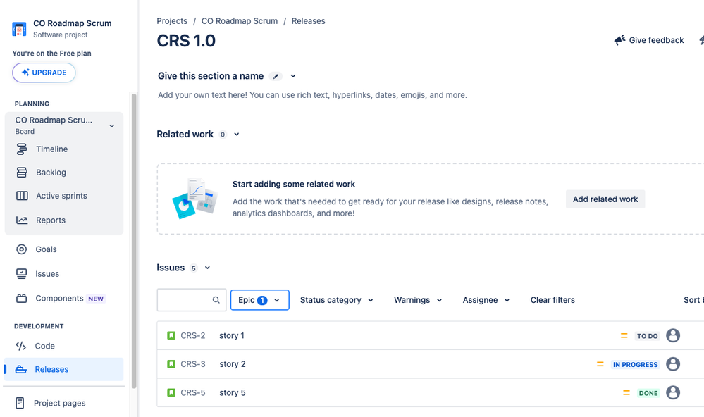Collapse the 'Give this section a name' section
The height and width of the screenshot is (417, 704).
(x=293, y=76)
